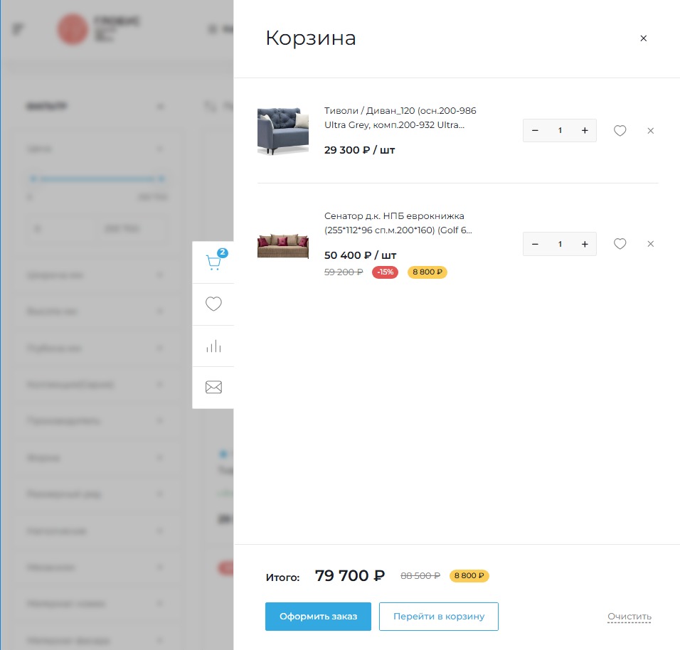Add the Тиволи sofa to favorites
Screen dimensions: 680x650
[x=620, y=130]
